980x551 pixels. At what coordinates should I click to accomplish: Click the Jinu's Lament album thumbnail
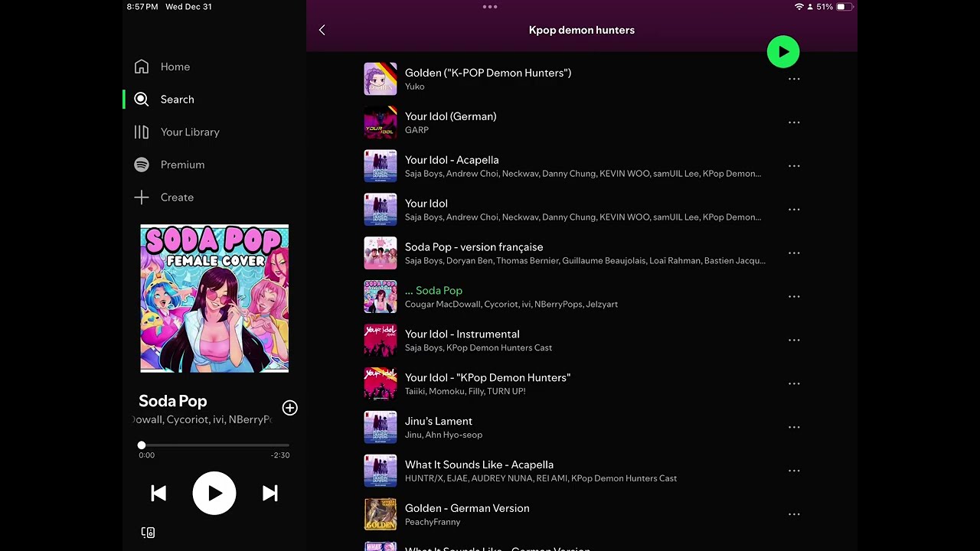pyautogui.click(x=381, y=428)
